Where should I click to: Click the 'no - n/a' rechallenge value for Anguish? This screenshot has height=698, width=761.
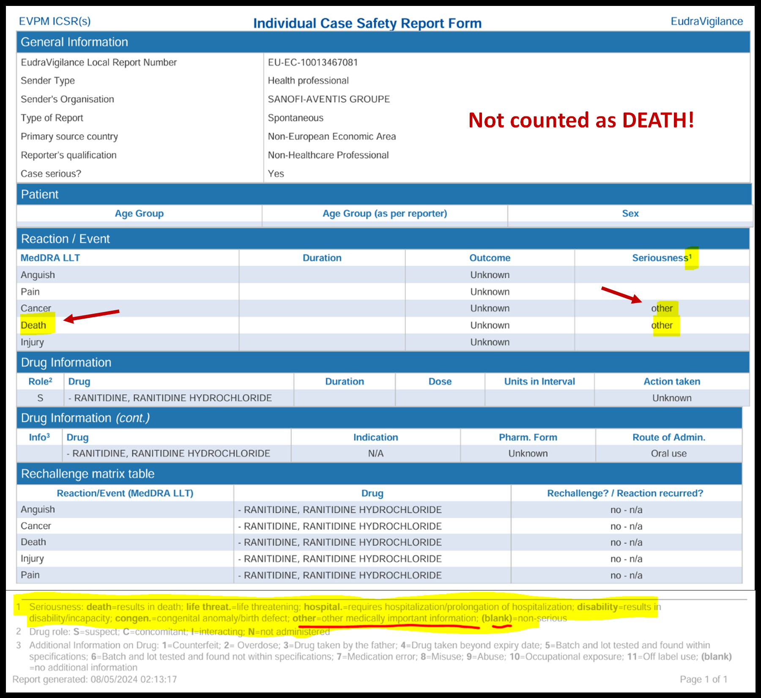(626, 510)
